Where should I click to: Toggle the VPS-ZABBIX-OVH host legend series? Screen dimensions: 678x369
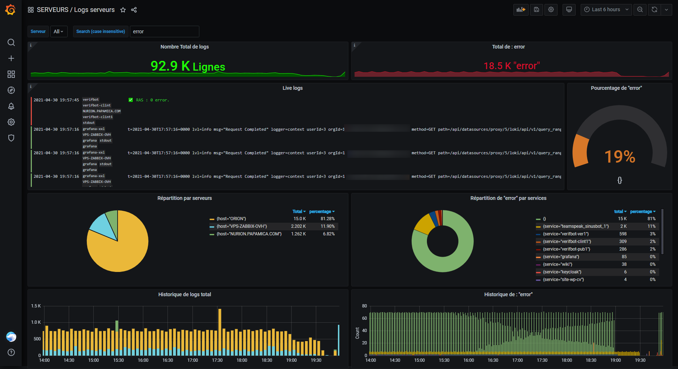(242, 226)
